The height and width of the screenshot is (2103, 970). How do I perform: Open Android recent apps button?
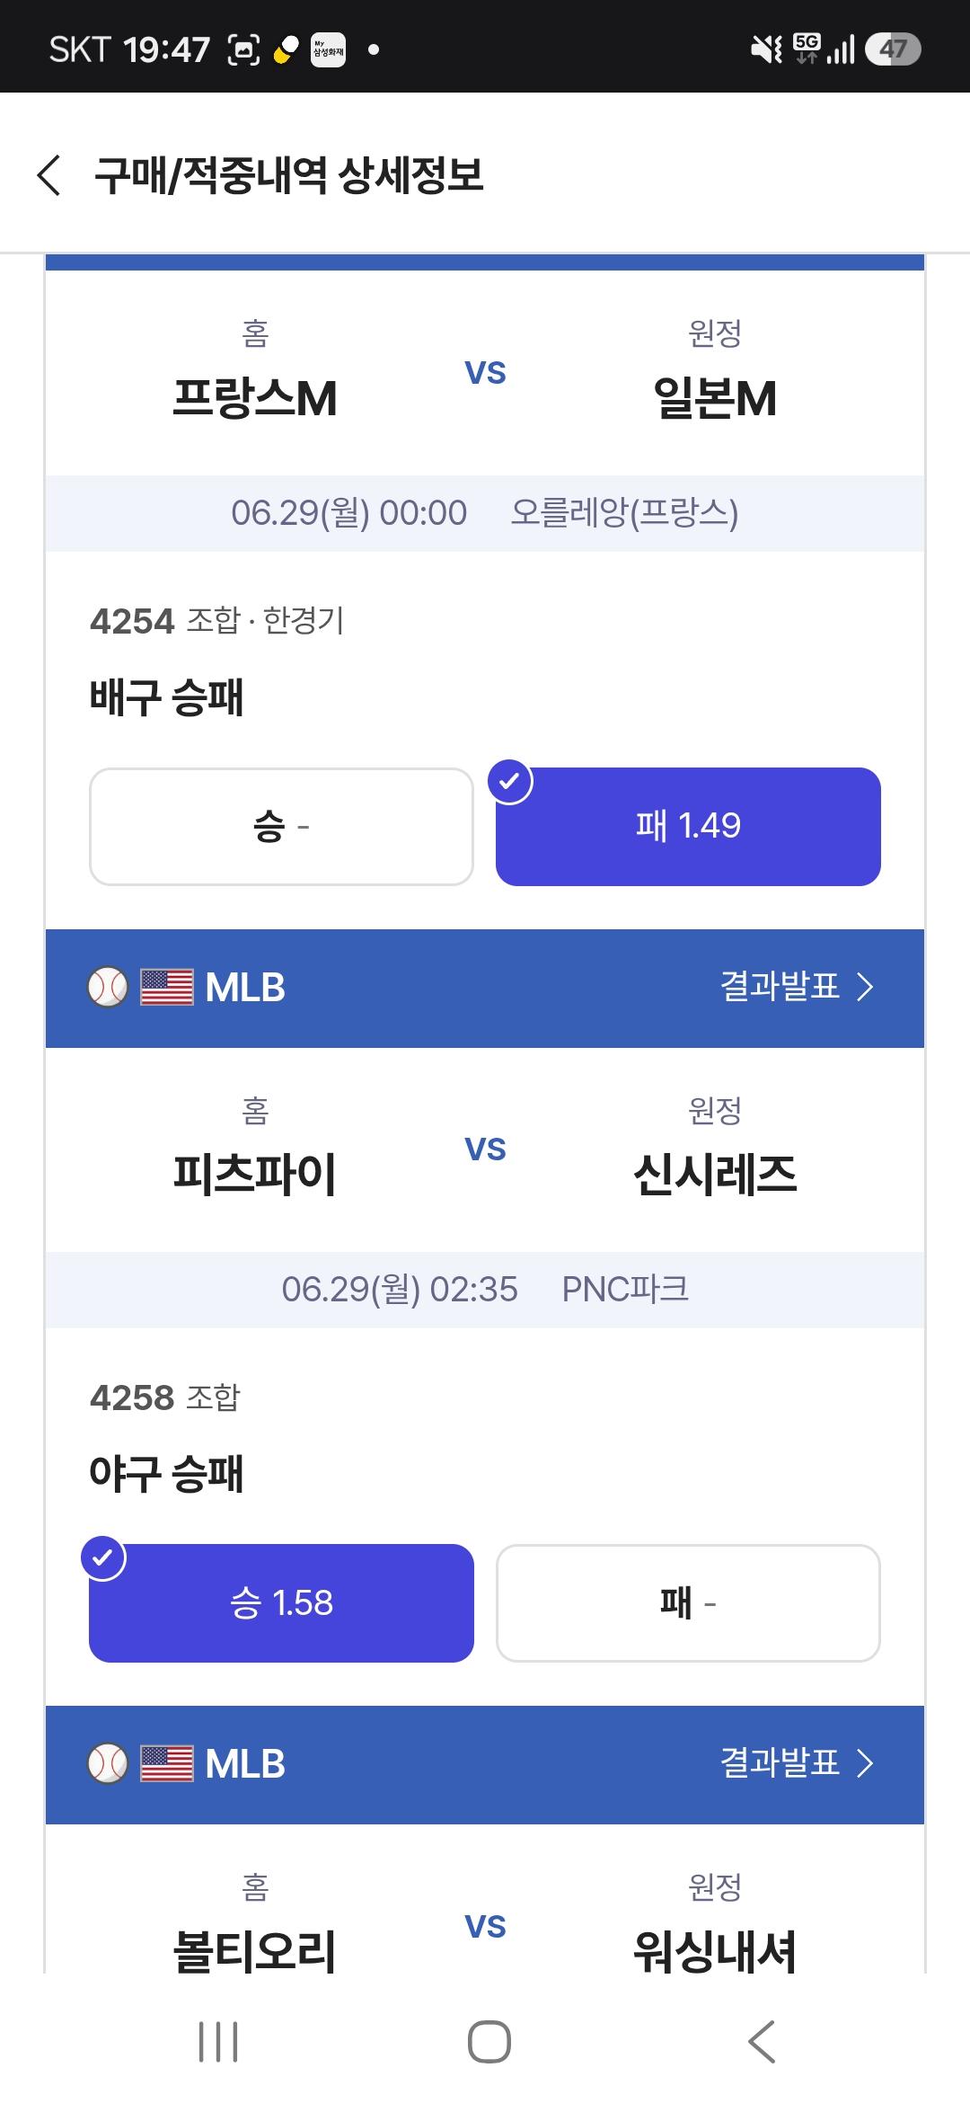point(218,2042)
